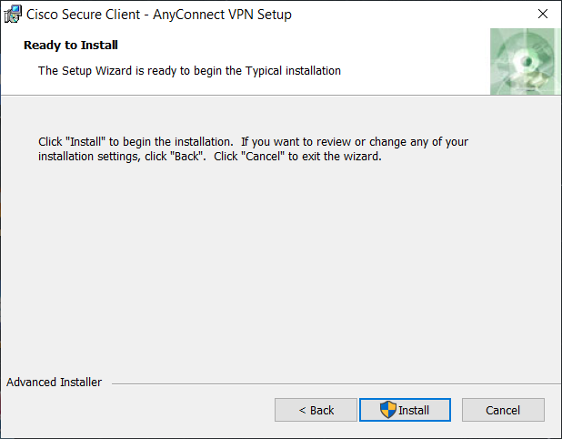This screenshot has height=439, width=562.
Task: Click the empty gray wizard body area
Action: point(273,264)
